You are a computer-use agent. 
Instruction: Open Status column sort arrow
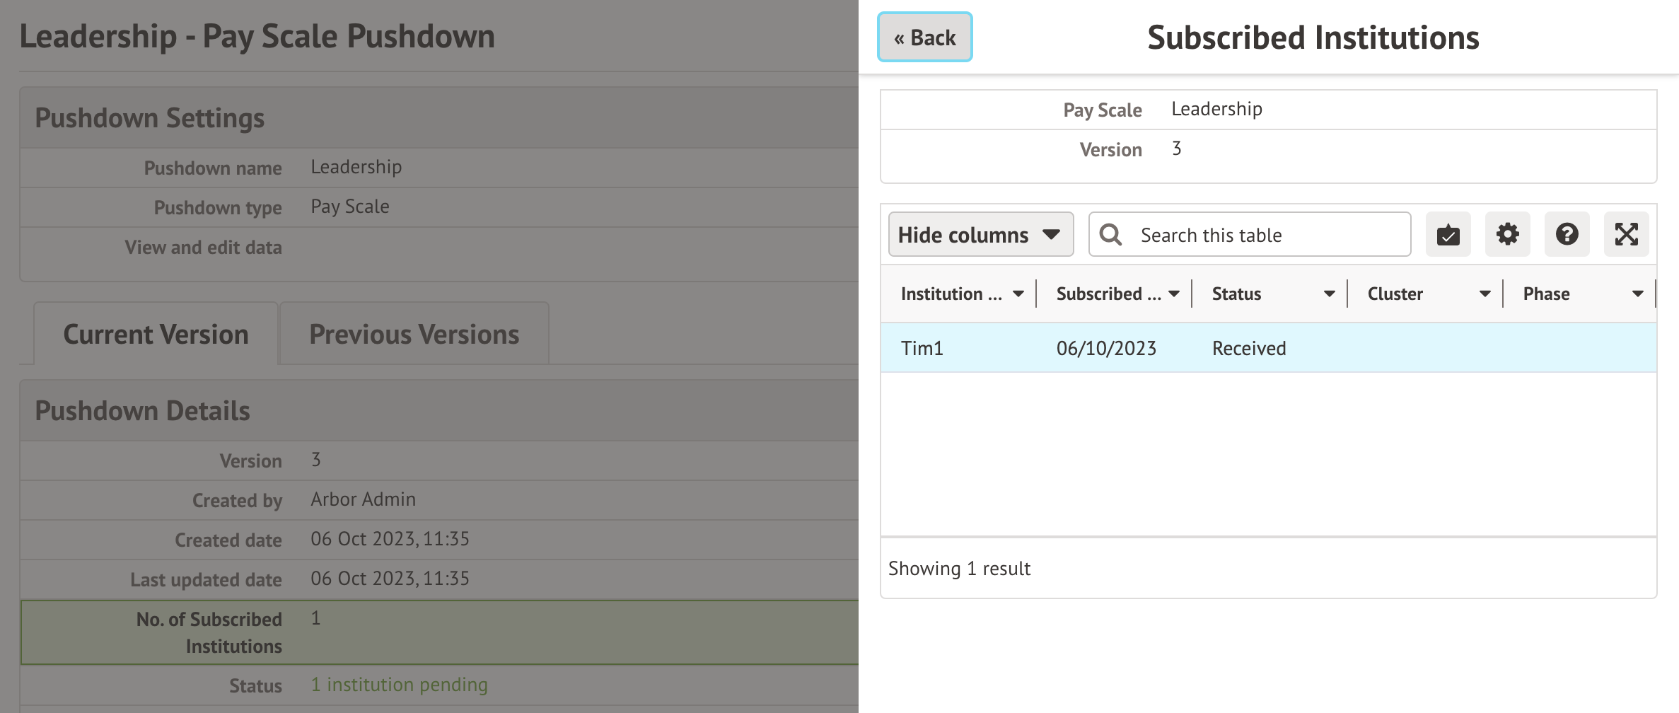[x=1329, y=294]
